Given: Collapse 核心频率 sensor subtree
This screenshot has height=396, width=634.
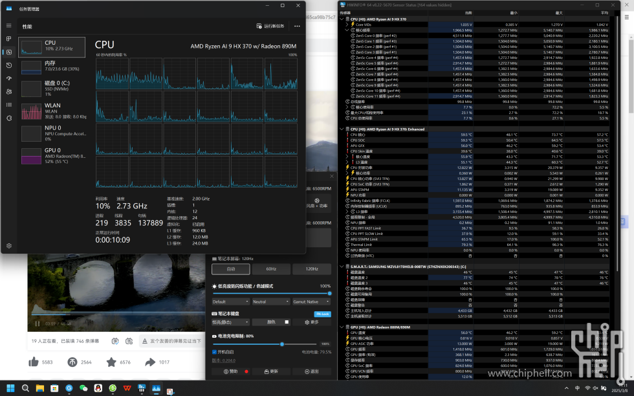Looking at the screenshot, I should [347, 30].
